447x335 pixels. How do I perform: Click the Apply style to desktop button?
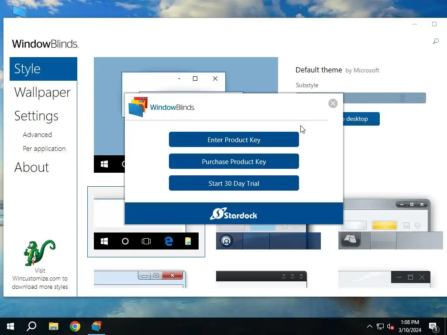[x=361, y=119]
